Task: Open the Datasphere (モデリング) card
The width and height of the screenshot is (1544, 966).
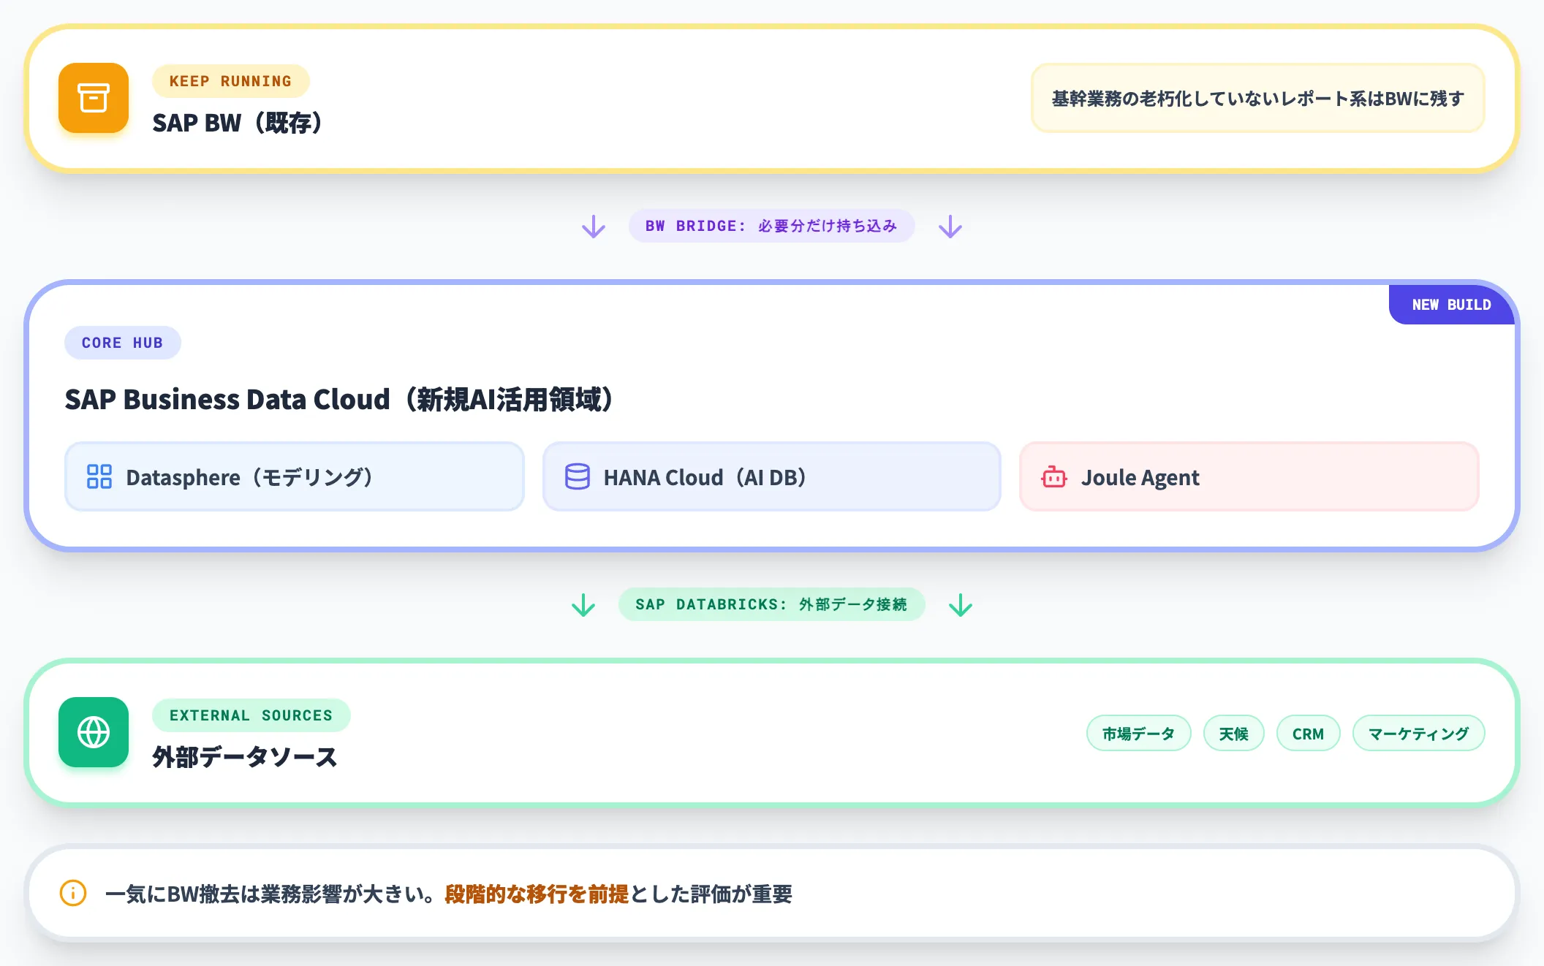Action: 295,476
